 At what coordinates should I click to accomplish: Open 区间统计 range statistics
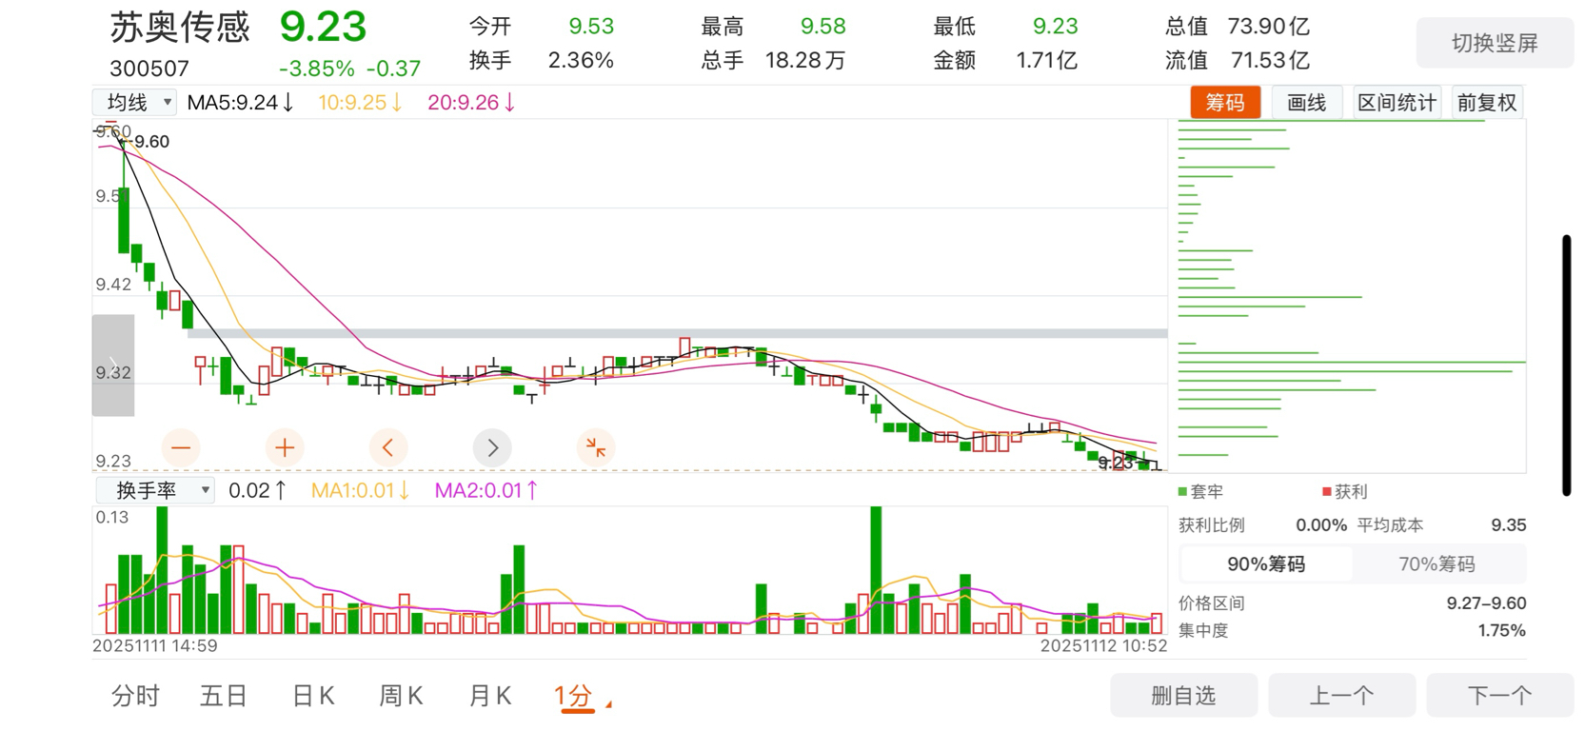(1397, 103)
